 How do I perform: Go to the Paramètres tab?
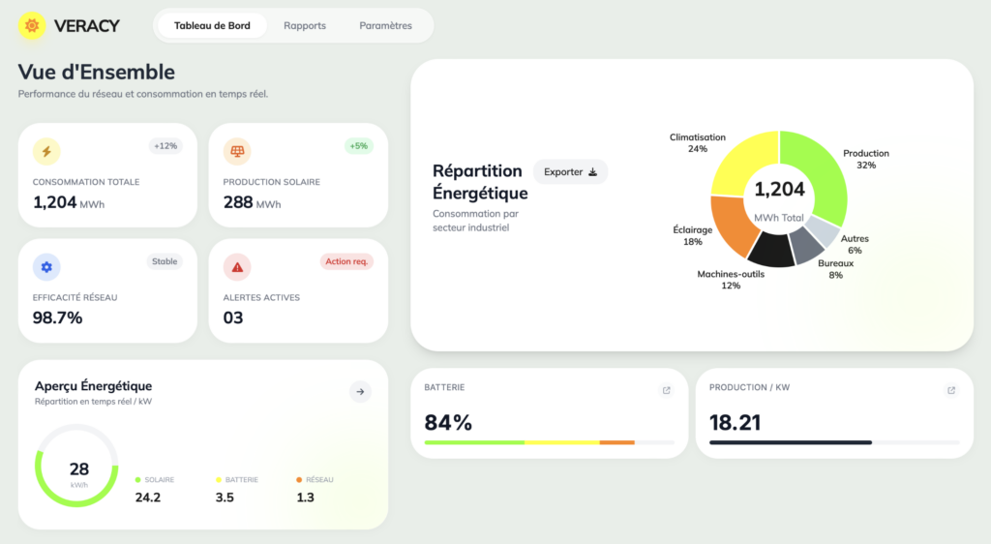pyautogui.click(x=385, y=26)
